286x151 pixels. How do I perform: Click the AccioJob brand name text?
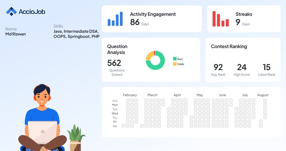(32, 12)
